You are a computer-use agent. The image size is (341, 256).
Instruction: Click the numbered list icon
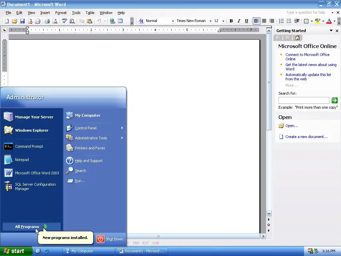click(x=281, y=21)
